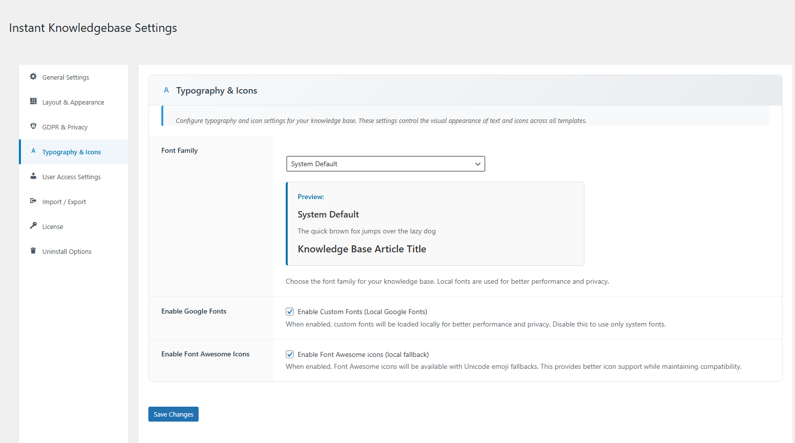
Task: Click 'The quick brown fox' preview sentence
Action: coord(366,231)
